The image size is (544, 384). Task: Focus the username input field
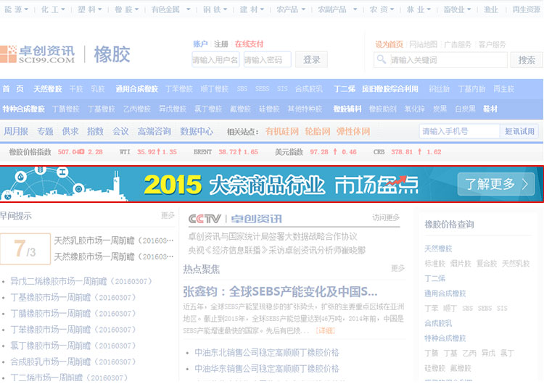pyautogui.click(x=215, y=59)
